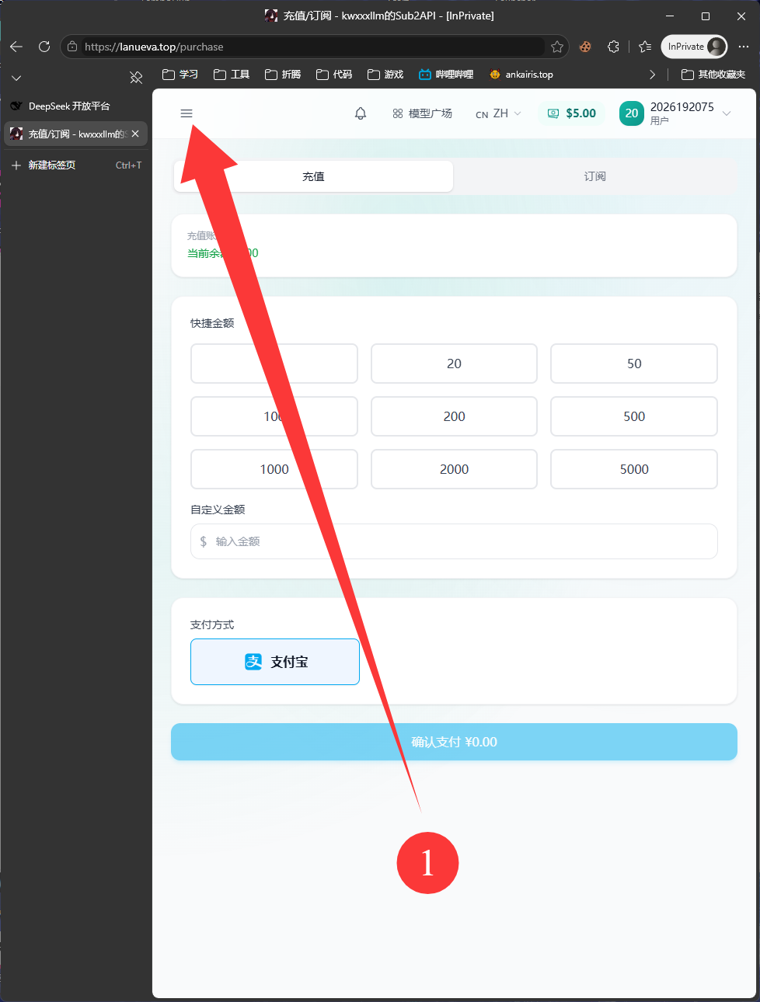Open the notifications bell
Screen dimensions: 760x1002
coord(361,113)
